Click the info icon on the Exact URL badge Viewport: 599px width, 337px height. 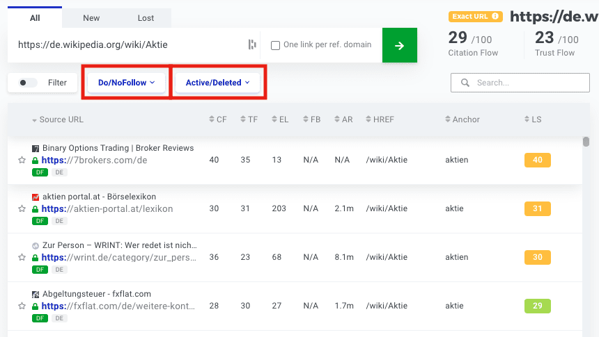click(495, 17)
